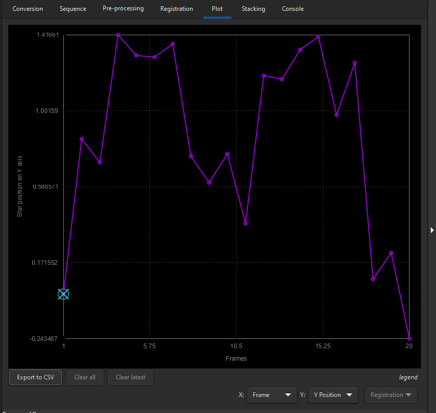Open the Registration source dropdown below the plot

point(391,395)
